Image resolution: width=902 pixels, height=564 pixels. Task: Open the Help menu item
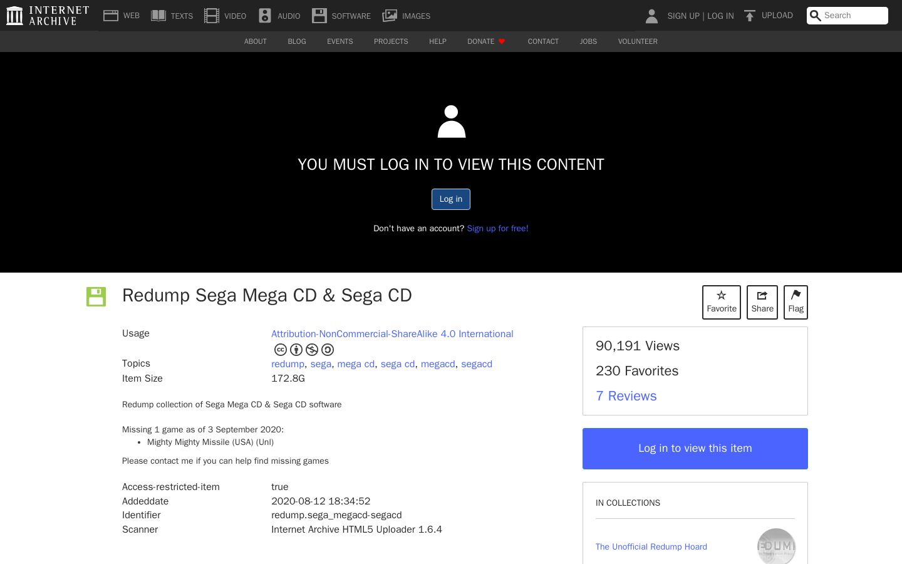tap(438, 41)
